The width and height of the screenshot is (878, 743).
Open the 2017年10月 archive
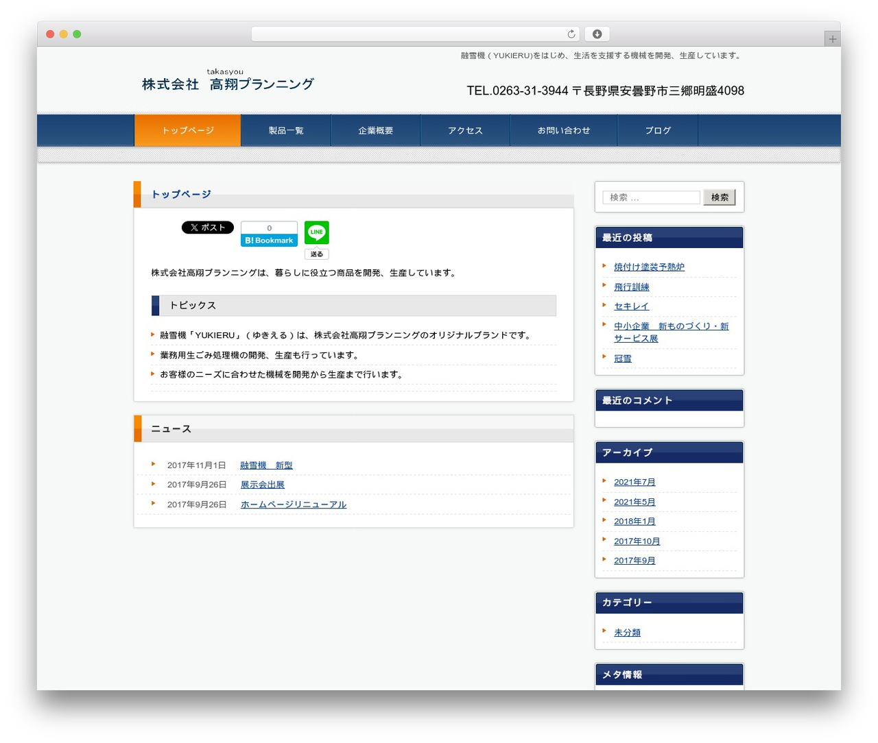[x=637, y=541]
